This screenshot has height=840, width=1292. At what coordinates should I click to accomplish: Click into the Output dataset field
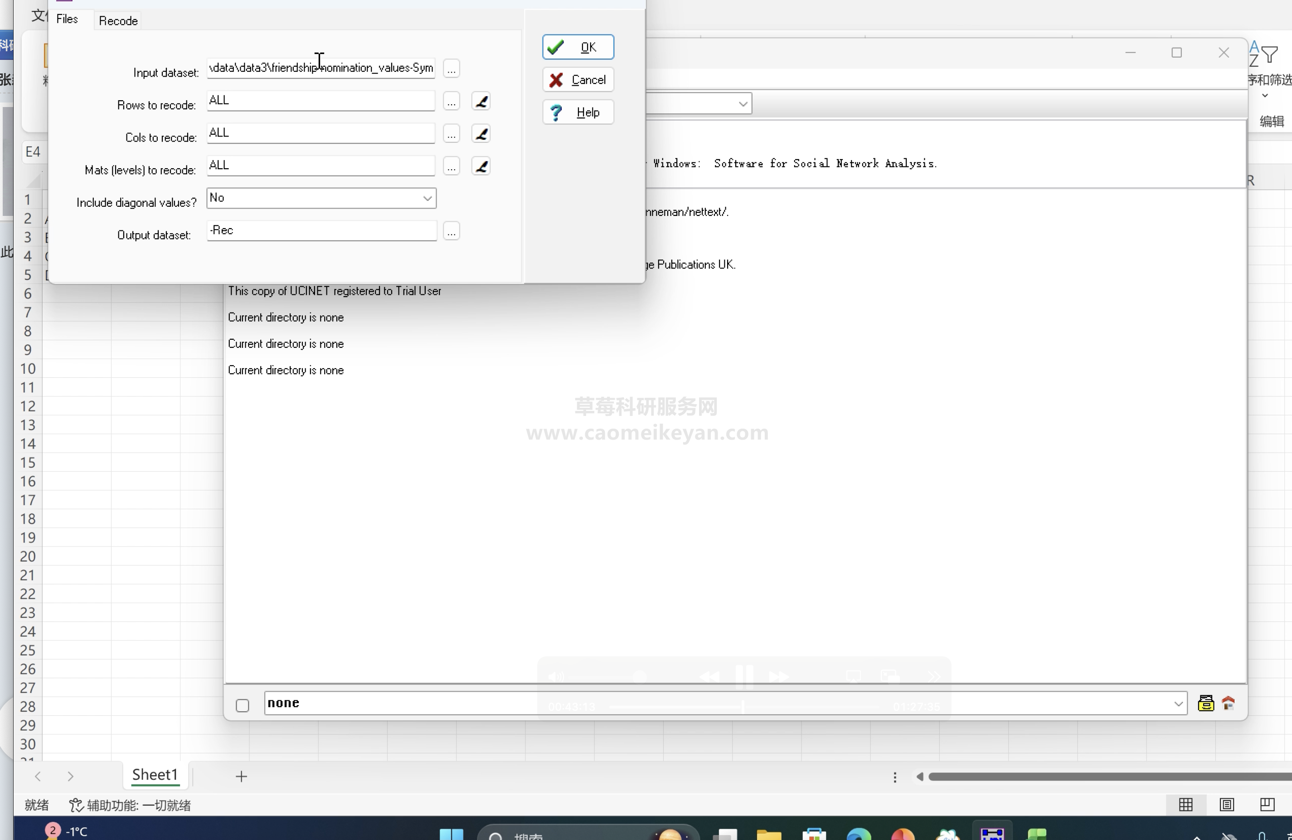[x=321, y=231]
